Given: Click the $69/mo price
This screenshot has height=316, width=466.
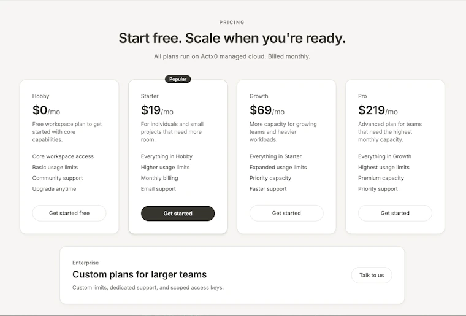Looking at the screenshot, I should pos(267,110).
